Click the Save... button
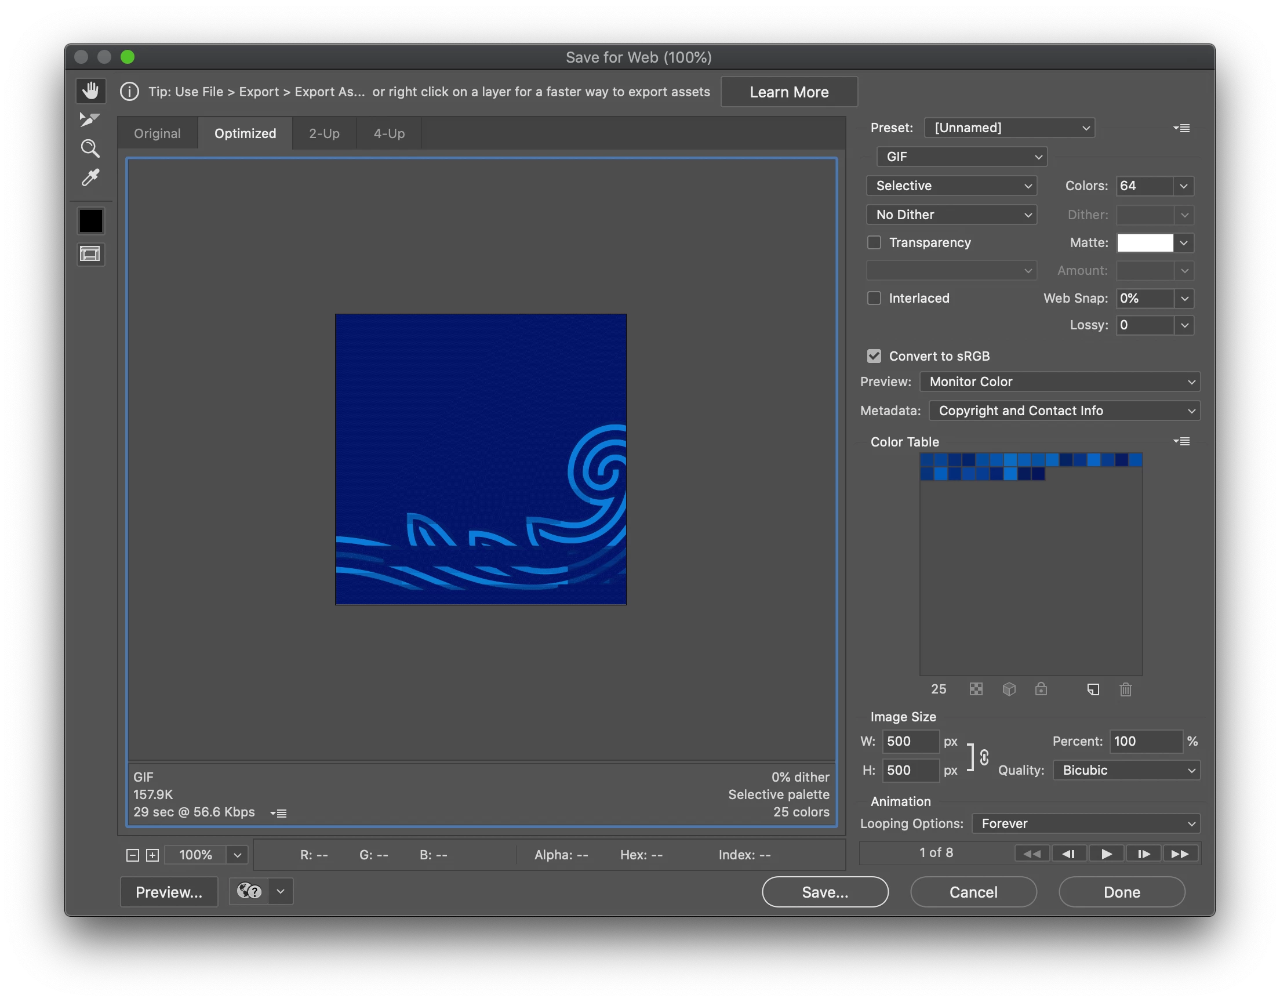 (x=824, y=892)
